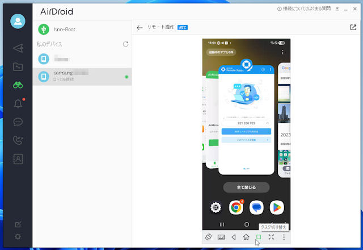Select the AirDroid Remote Support app card
Image resolution: width=363 pixels, height=250 pixels.
(x=246, y=120)
